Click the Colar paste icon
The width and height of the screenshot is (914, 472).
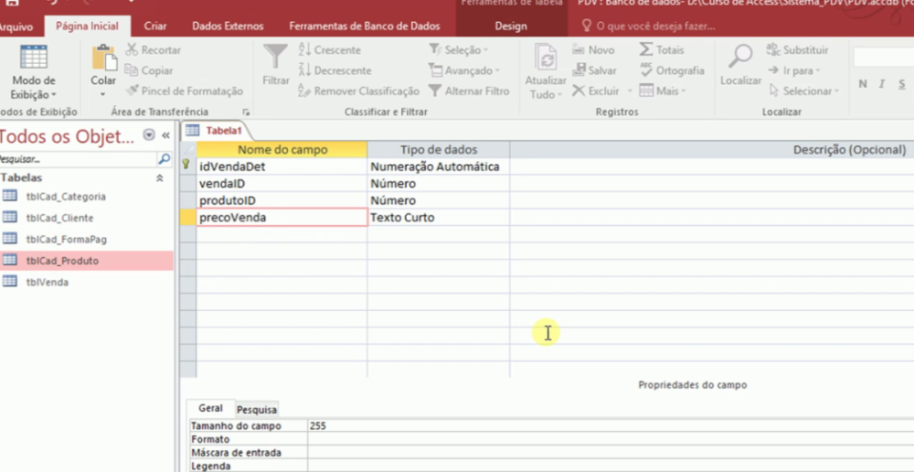(x=103, y=59)
